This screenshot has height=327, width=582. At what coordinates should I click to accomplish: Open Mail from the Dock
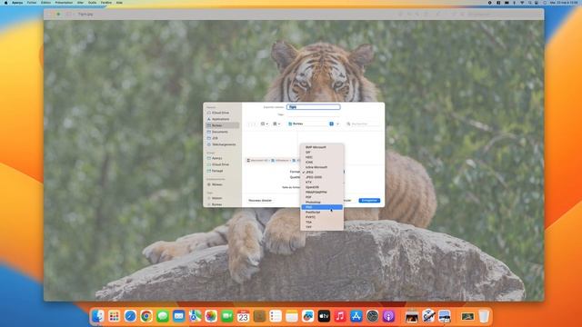pos(178,316)
